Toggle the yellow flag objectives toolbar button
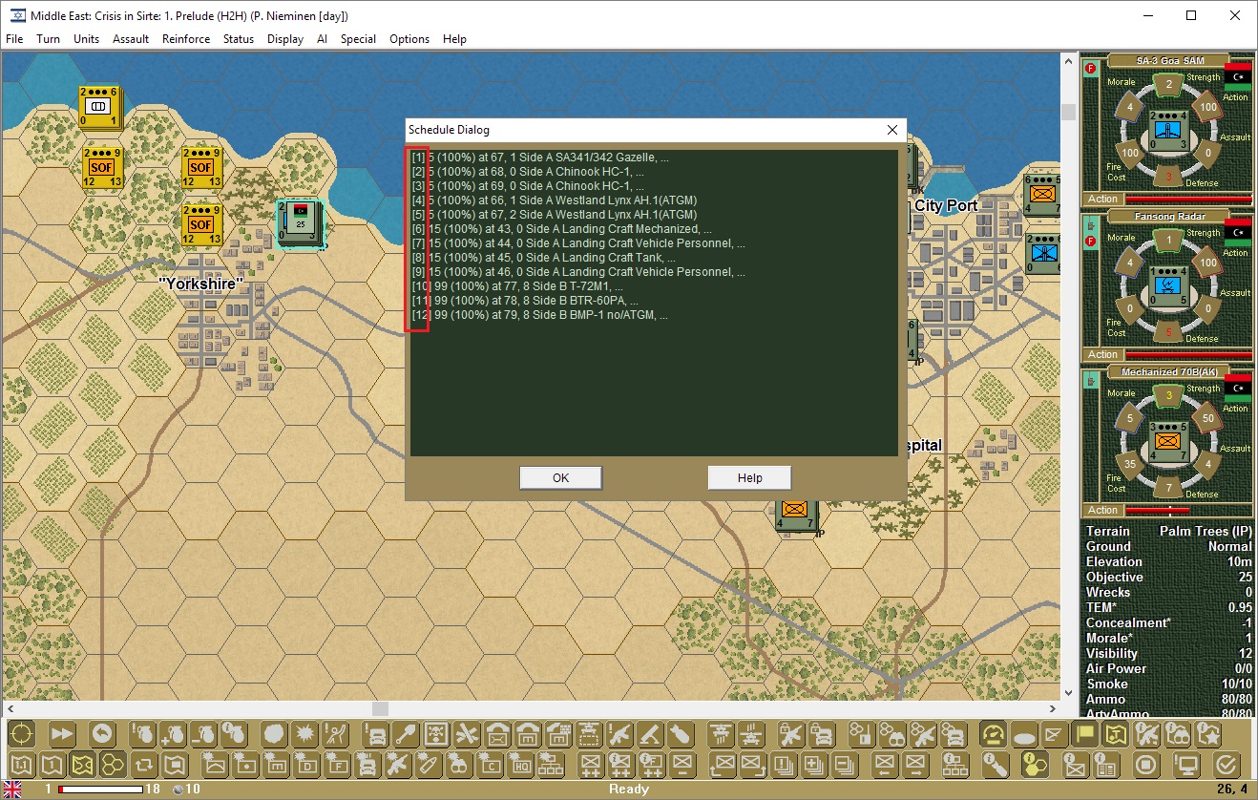The image size is (1258, 800). (1085, 734)
